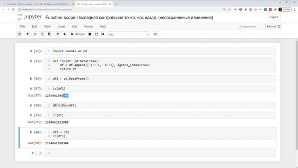
Task: Reload the browser page
Action: tap(14, 9)
